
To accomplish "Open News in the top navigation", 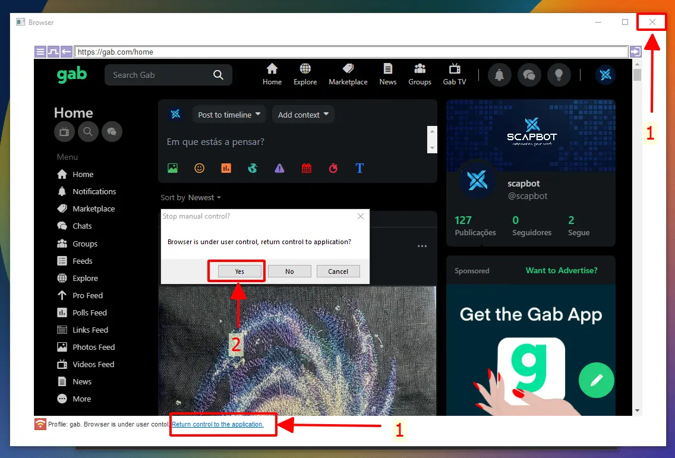I will pos(388,74).
